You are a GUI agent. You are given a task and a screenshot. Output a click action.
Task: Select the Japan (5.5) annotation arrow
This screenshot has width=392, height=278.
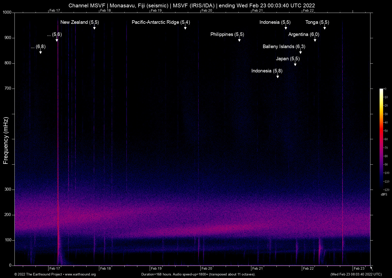[x=295, y=64]
